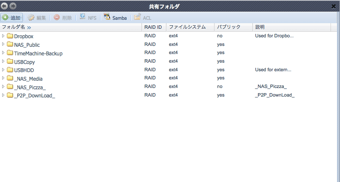The image size is (340, 182).
Task: Expand the USBCopy folder node
Action: (x=3, y=61)
